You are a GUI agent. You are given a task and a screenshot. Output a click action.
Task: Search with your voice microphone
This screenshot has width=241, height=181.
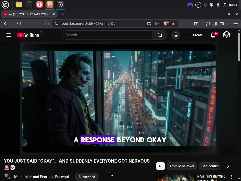[176, 35]
